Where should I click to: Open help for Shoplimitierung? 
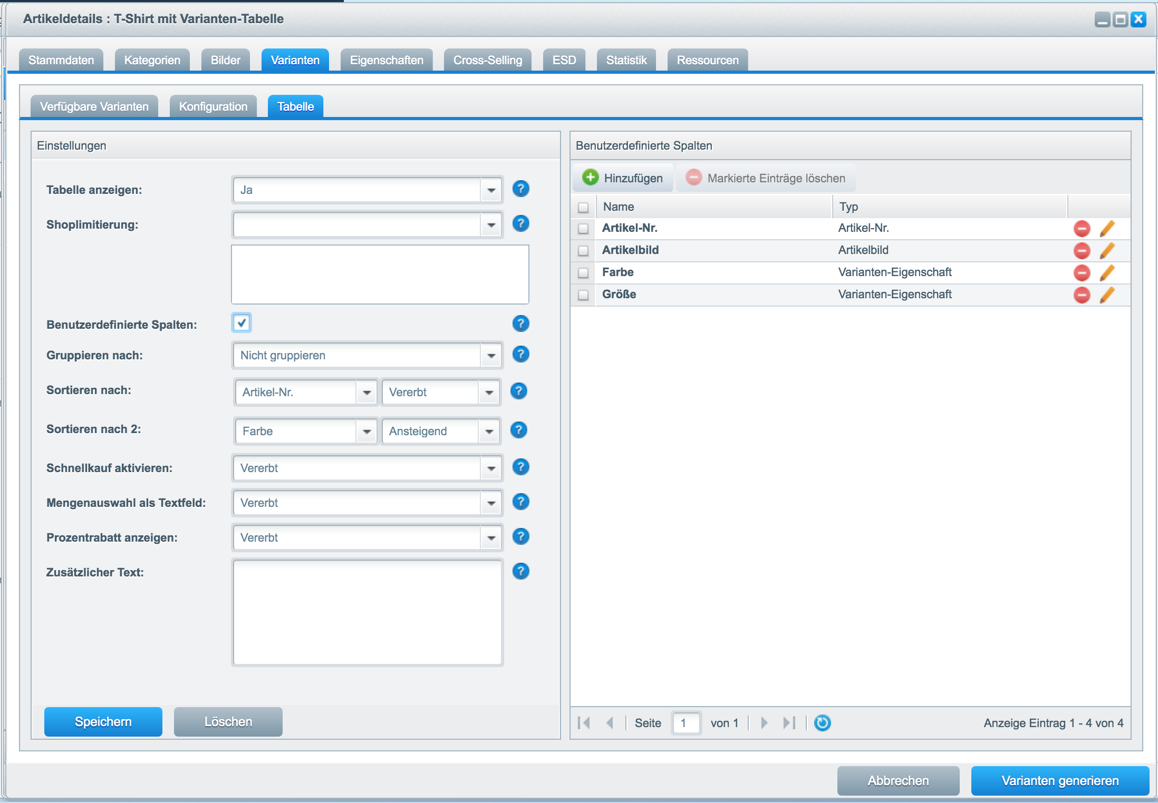[x=520, y=223]
